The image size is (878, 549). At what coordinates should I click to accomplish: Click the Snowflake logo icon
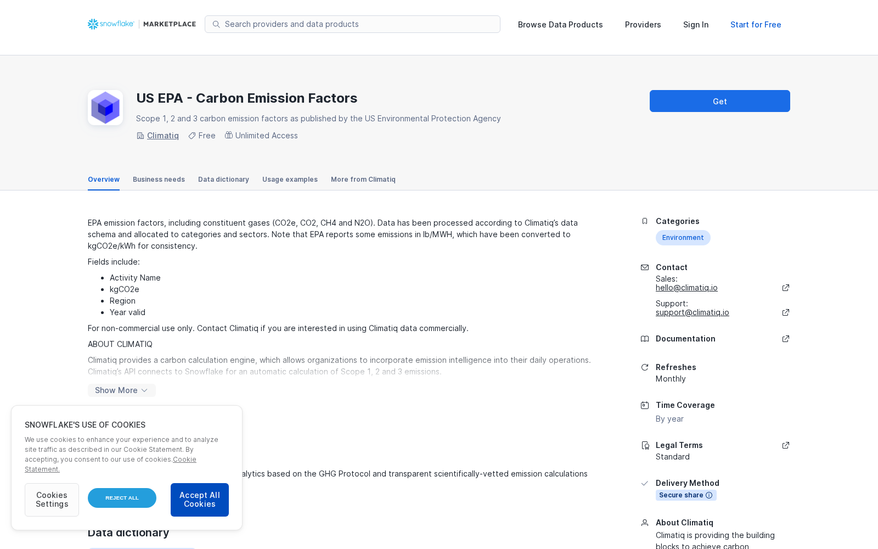tap(93, 24)
